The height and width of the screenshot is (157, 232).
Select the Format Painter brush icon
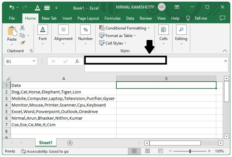[23, 43]
